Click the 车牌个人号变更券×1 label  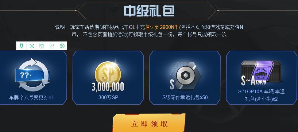[32, 97]
